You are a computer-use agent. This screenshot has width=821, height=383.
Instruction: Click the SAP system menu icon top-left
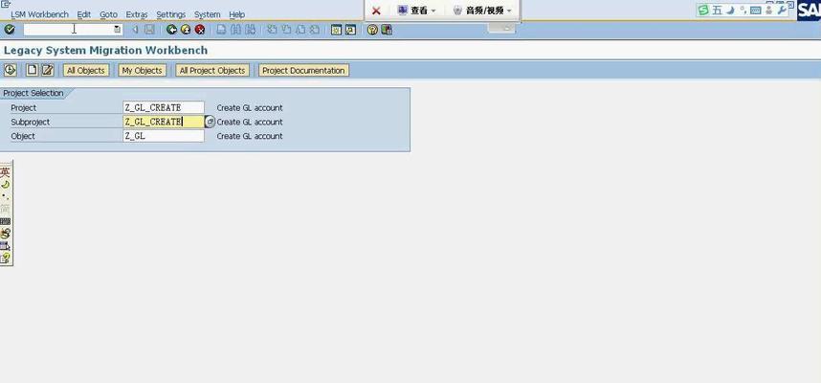coord(6,4)
